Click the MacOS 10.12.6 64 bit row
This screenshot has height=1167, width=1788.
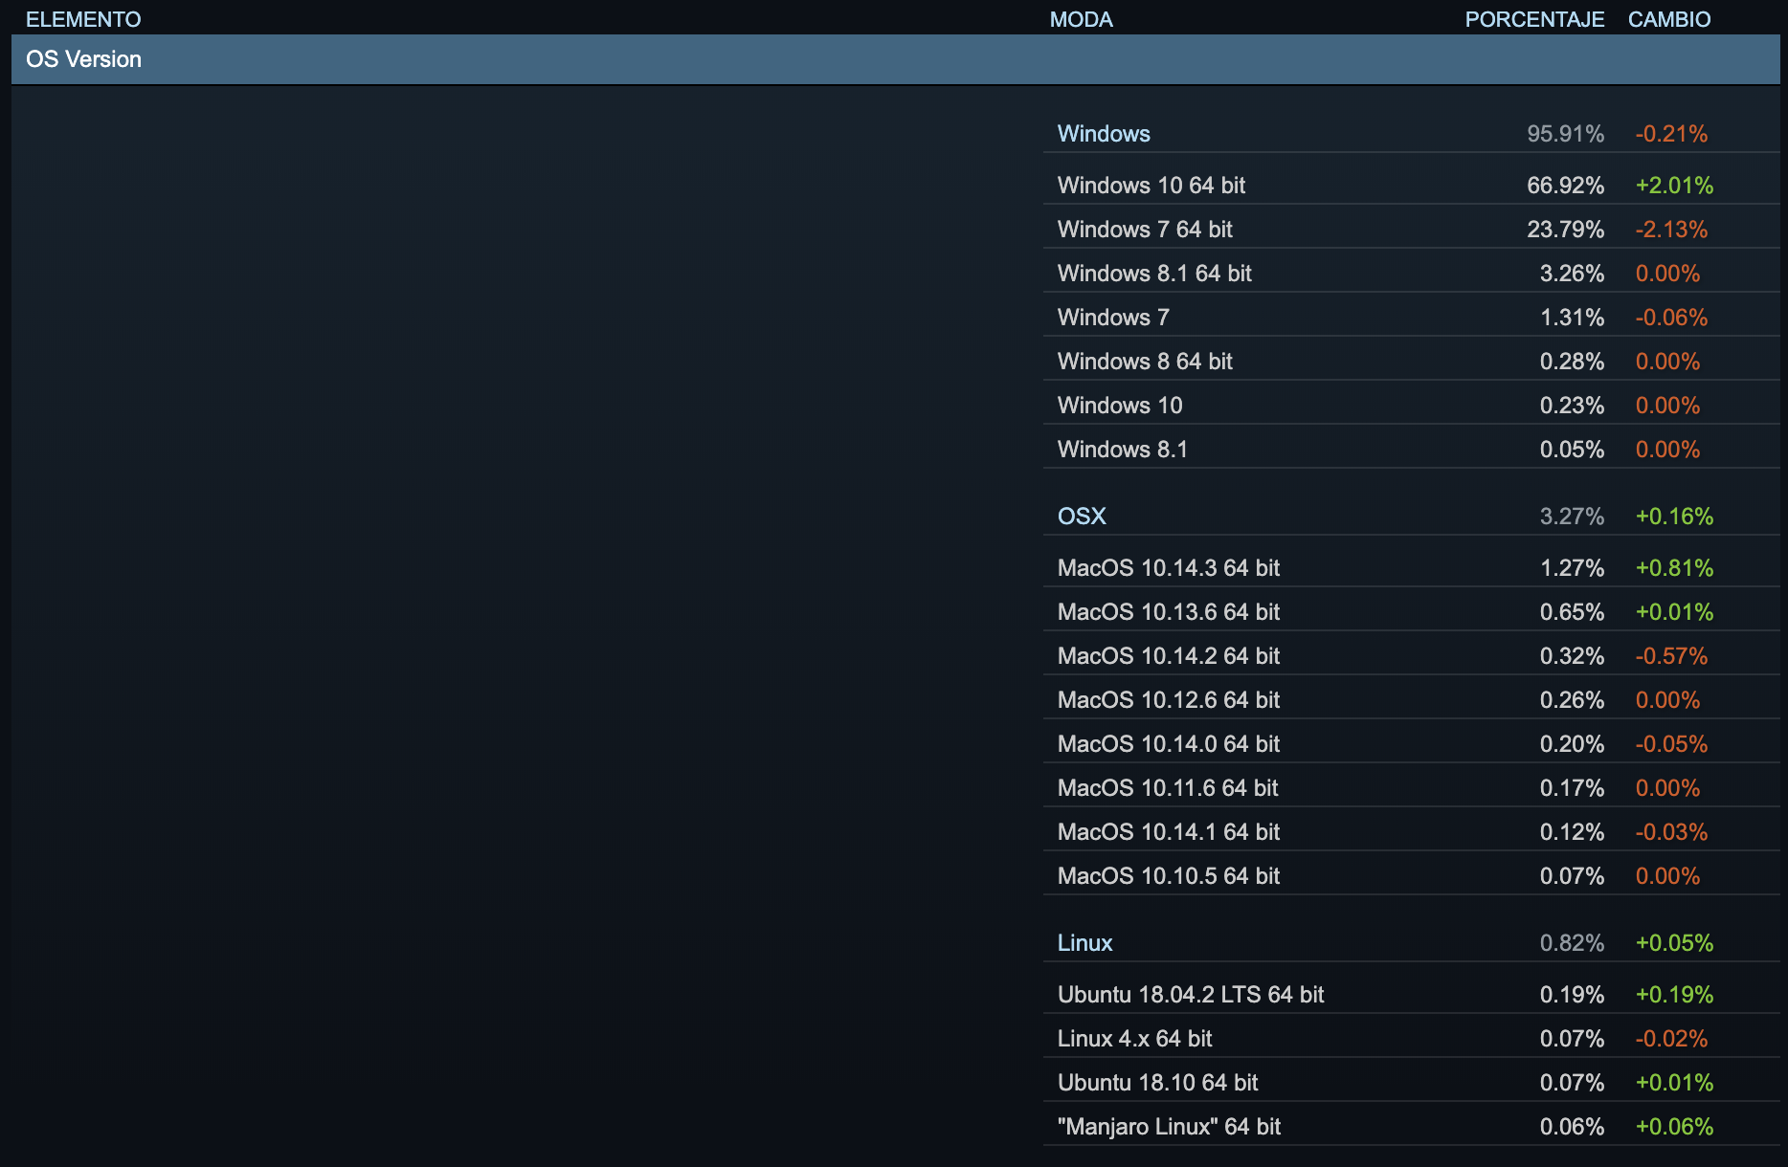pyautogui.click(x=1411, y=700)
